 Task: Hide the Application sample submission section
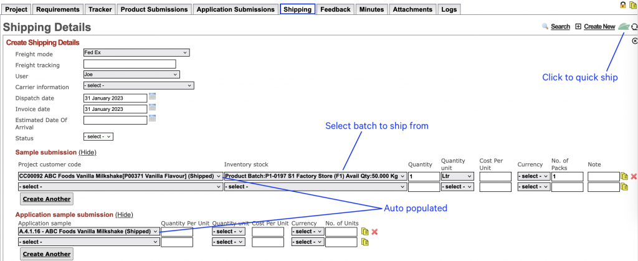[124, 214]
